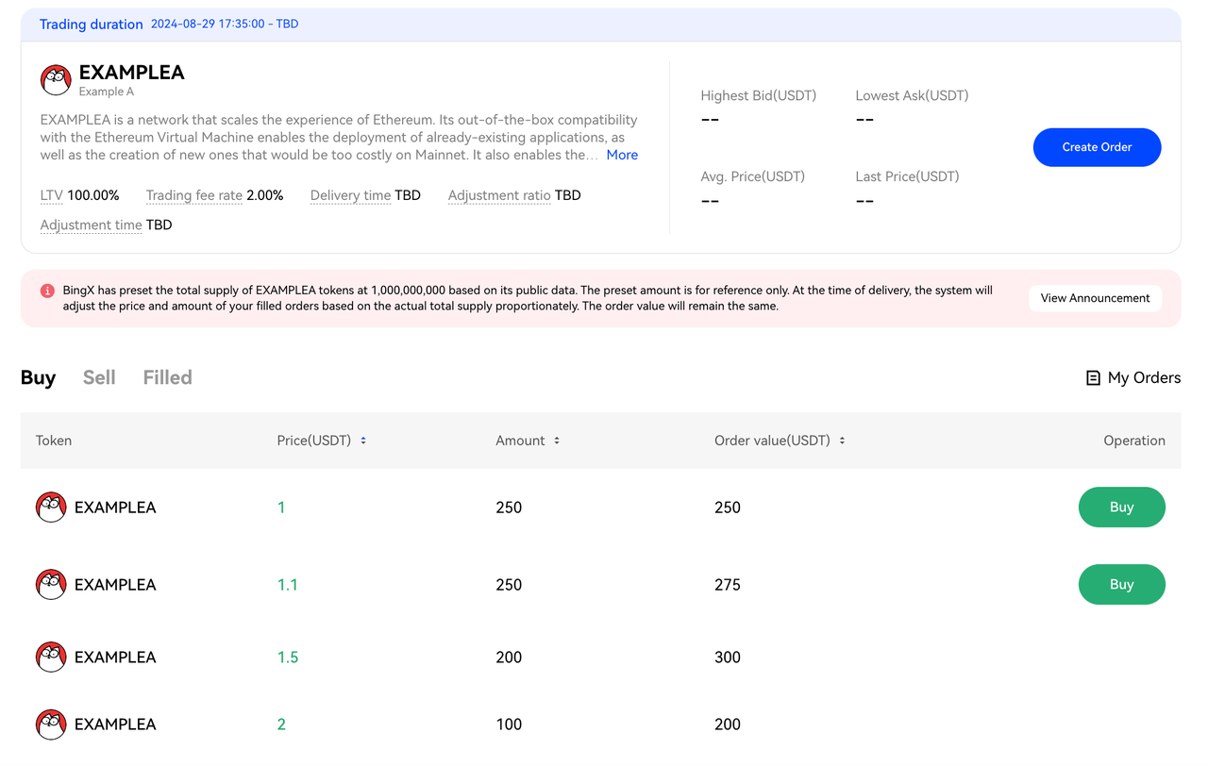Click the EXAMPLEA token logo in header
The image size is (1208, 766).
point(56,80)
